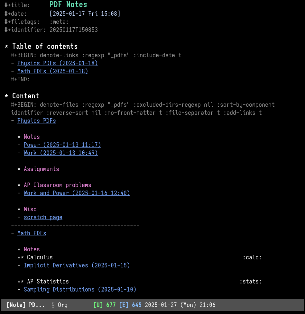
Task: Click the :calc: tag
Action: pyautogui.click(x=252, y=257)
